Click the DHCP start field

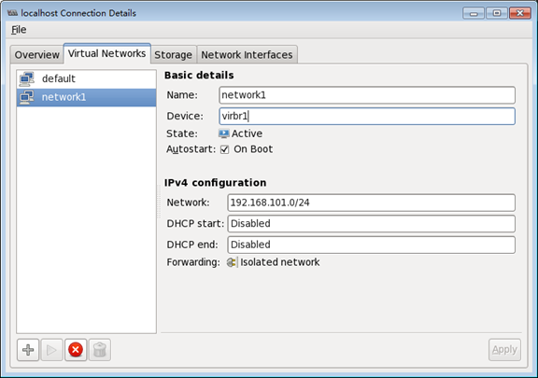(371, 224)
